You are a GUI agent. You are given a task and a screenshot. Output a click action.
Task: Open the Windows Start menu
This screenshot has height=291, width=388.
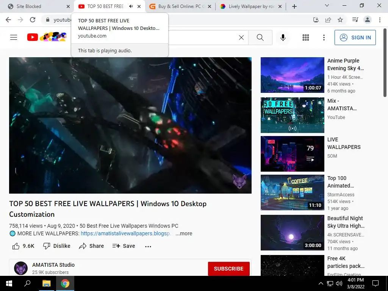pyautogui.click(x=9, y=283)
